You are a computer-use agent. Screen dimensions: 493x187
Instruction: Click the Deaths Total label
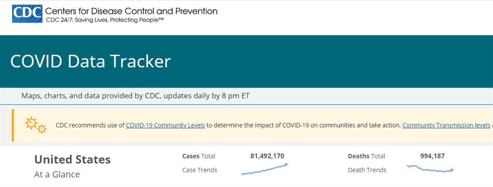pos(366,156)
